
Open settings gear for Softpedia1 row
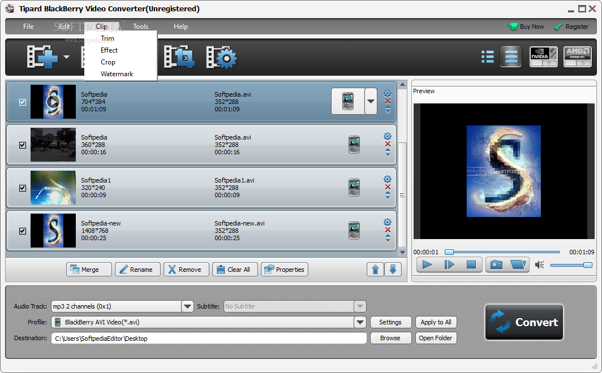point(388,179)
